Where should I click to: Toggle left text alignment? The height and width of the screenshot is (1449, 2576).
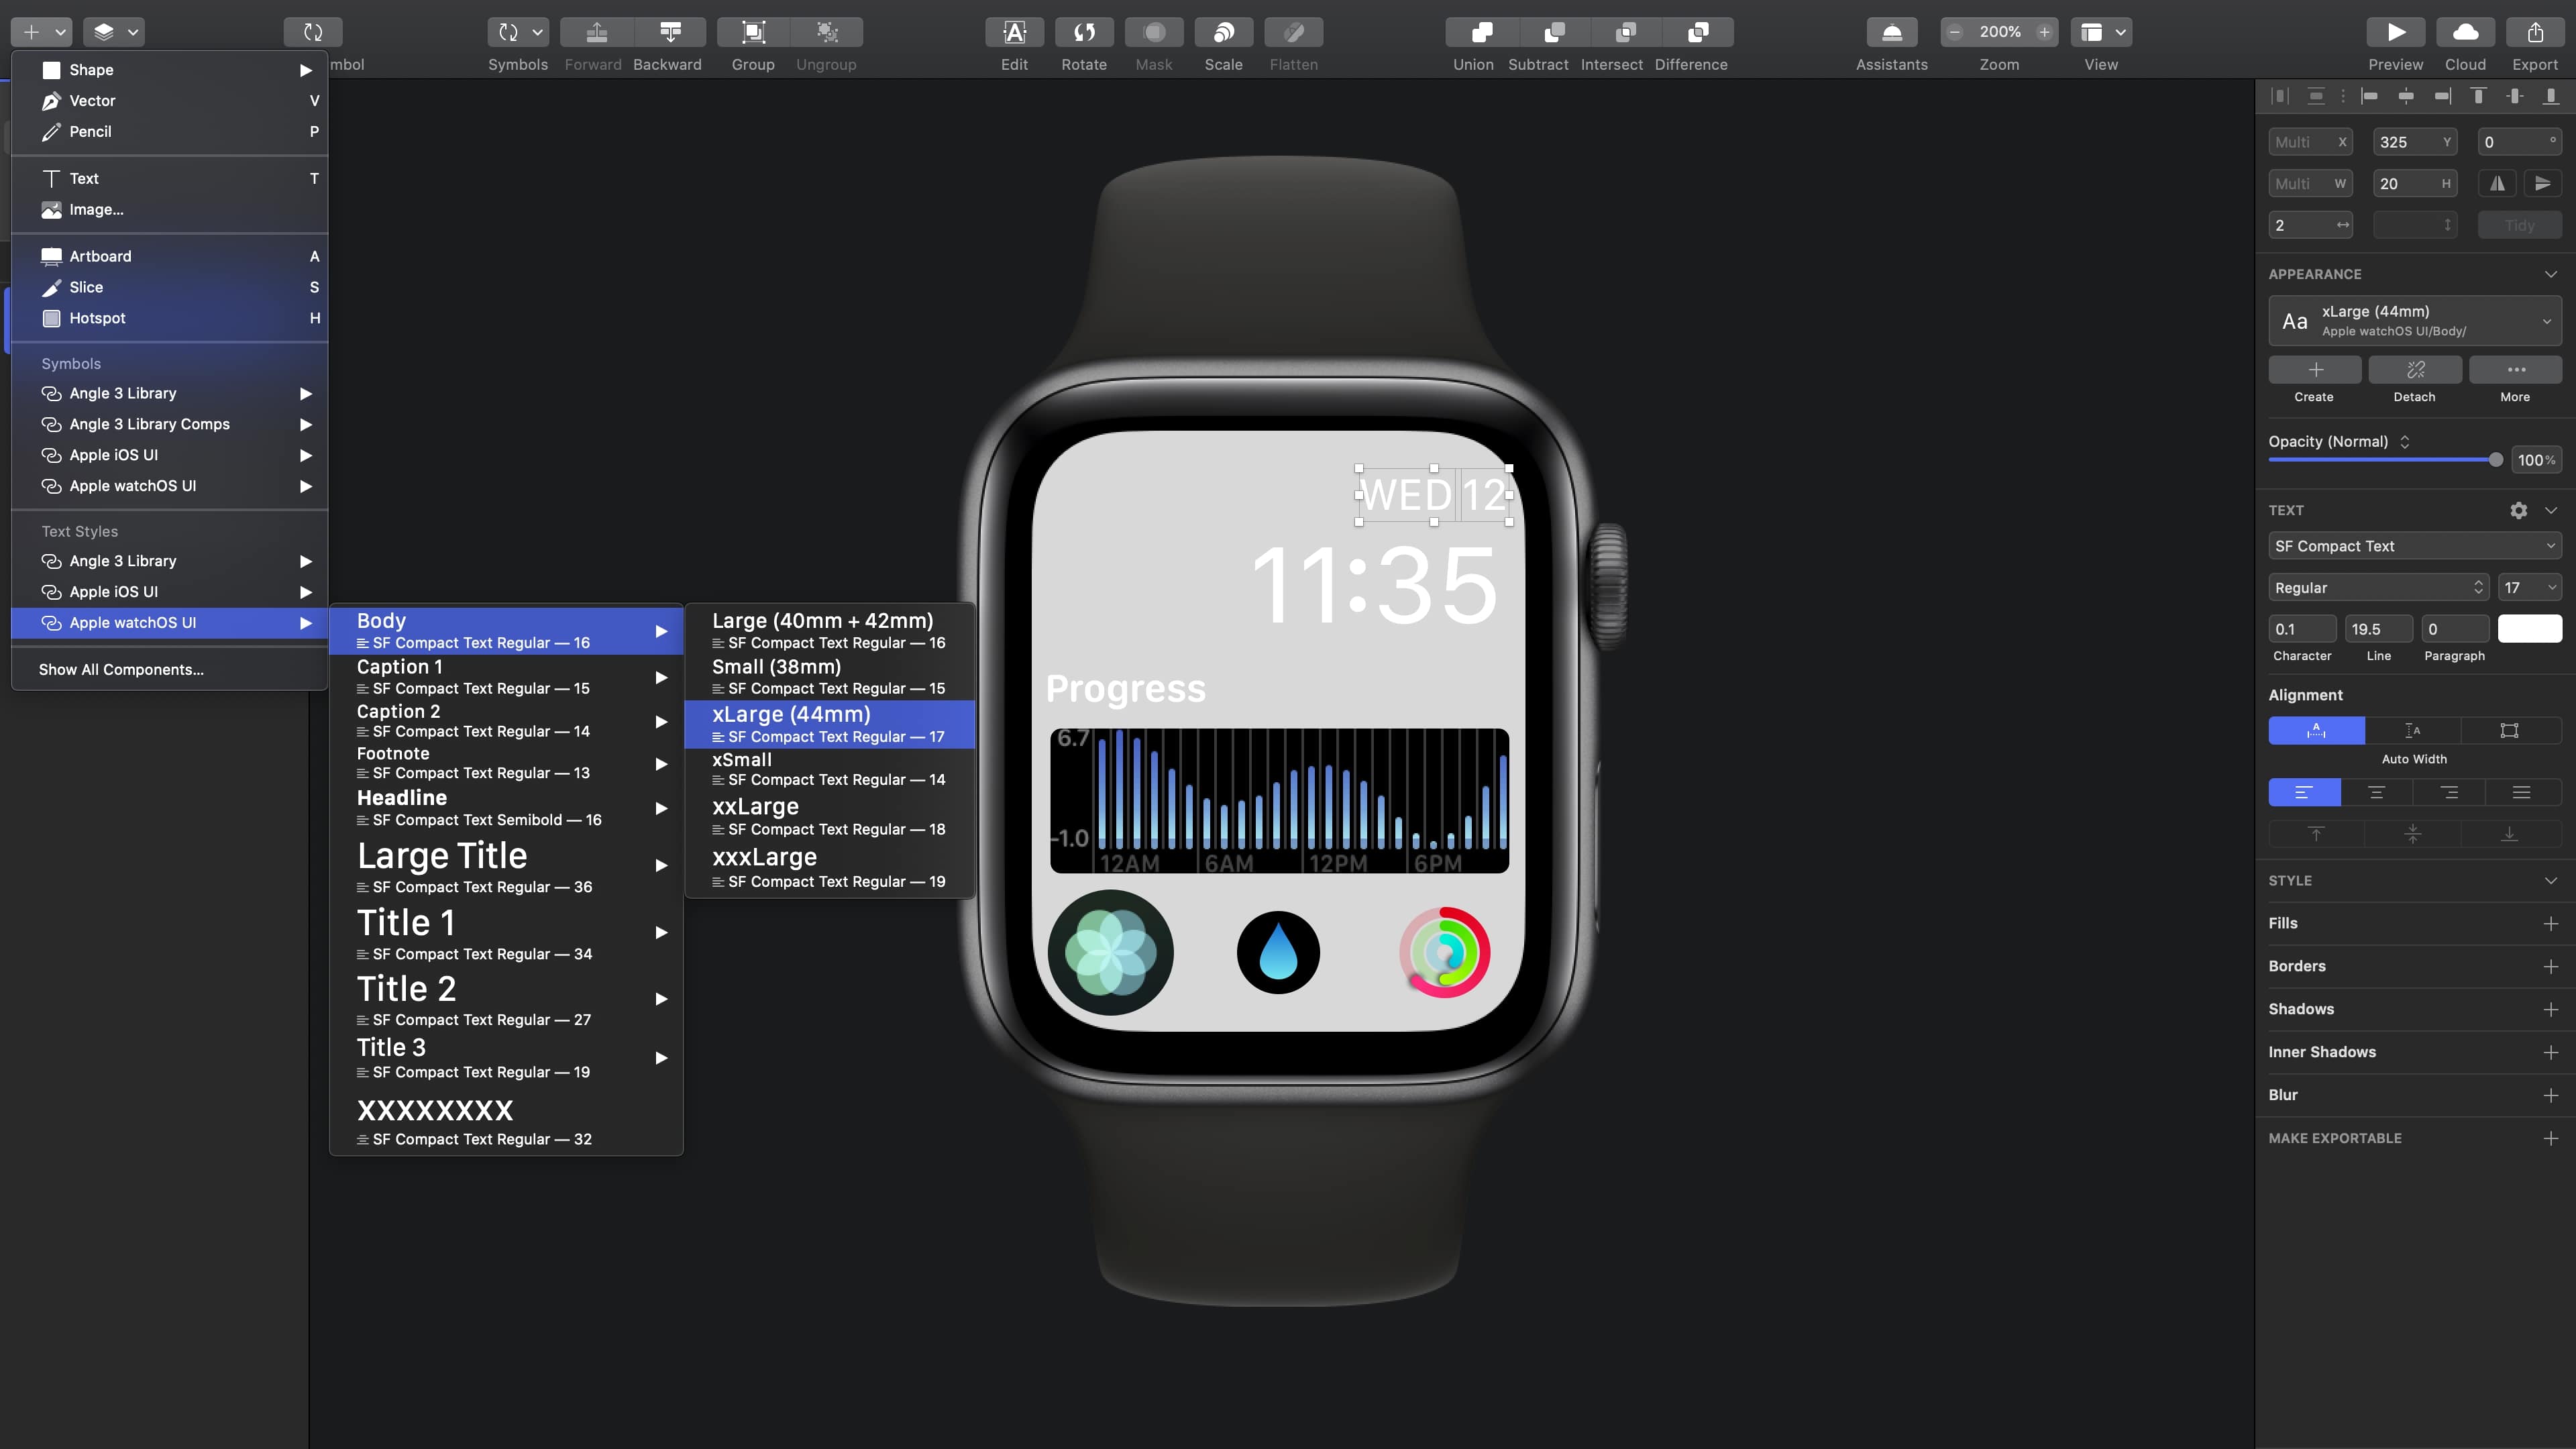[2305, 791]
